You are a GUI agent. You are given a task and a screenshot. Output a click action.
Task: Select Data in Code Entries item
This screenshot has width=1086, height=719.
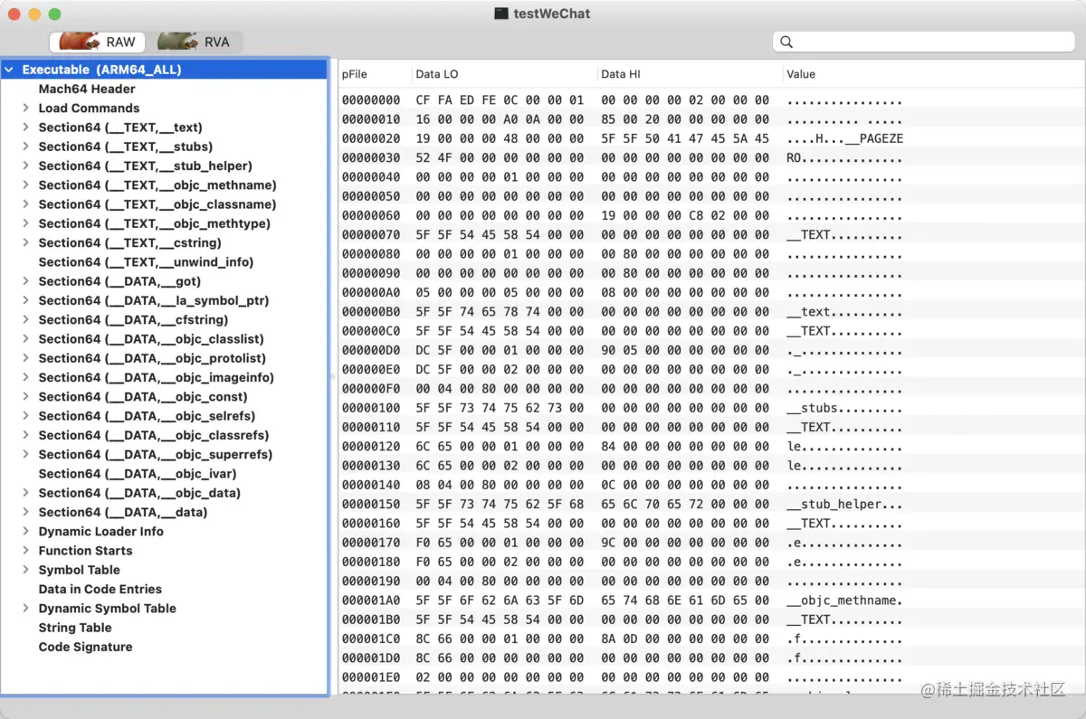pyautogui.click(x=100, y=590)
